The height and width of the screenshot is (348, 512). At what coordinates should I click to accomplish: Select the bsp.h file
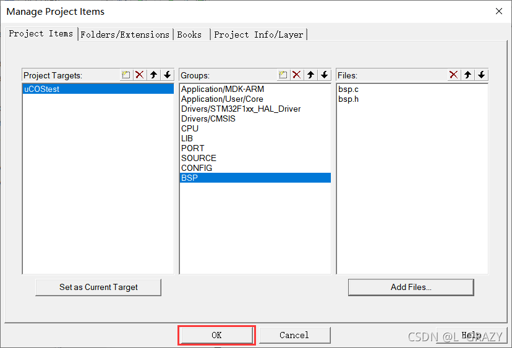[x=412, y=99]
